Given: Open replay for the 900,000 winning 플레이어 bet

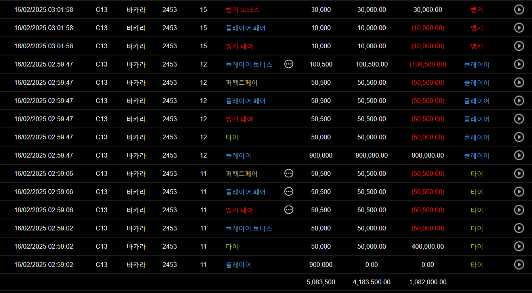Looking at the screenshot, I should [x=519, y=155].
